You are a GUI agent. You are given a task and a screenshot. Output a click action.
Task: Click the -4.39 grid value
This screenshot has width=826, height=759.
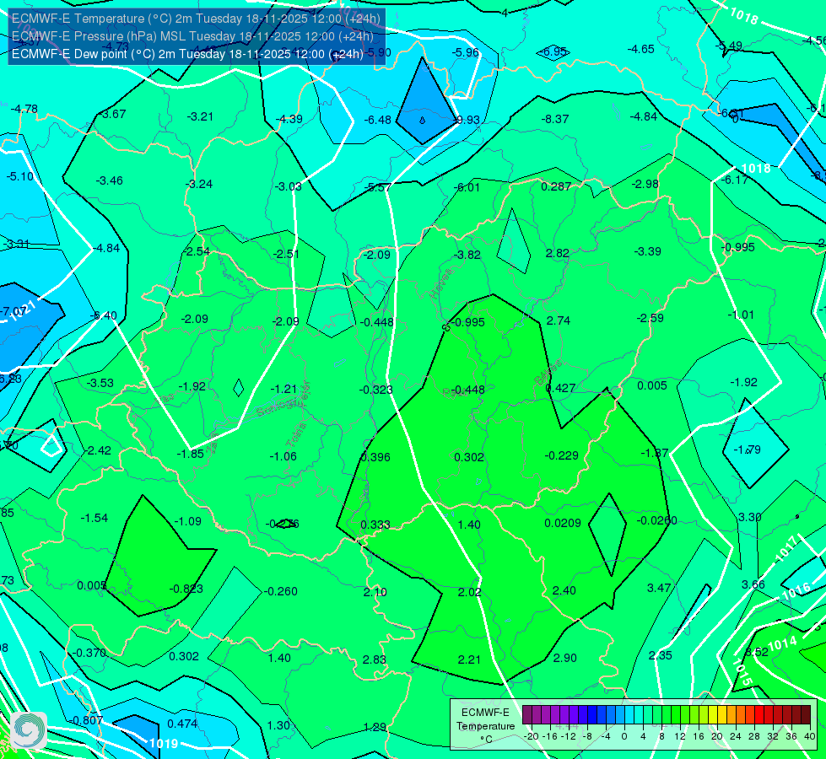289,119
